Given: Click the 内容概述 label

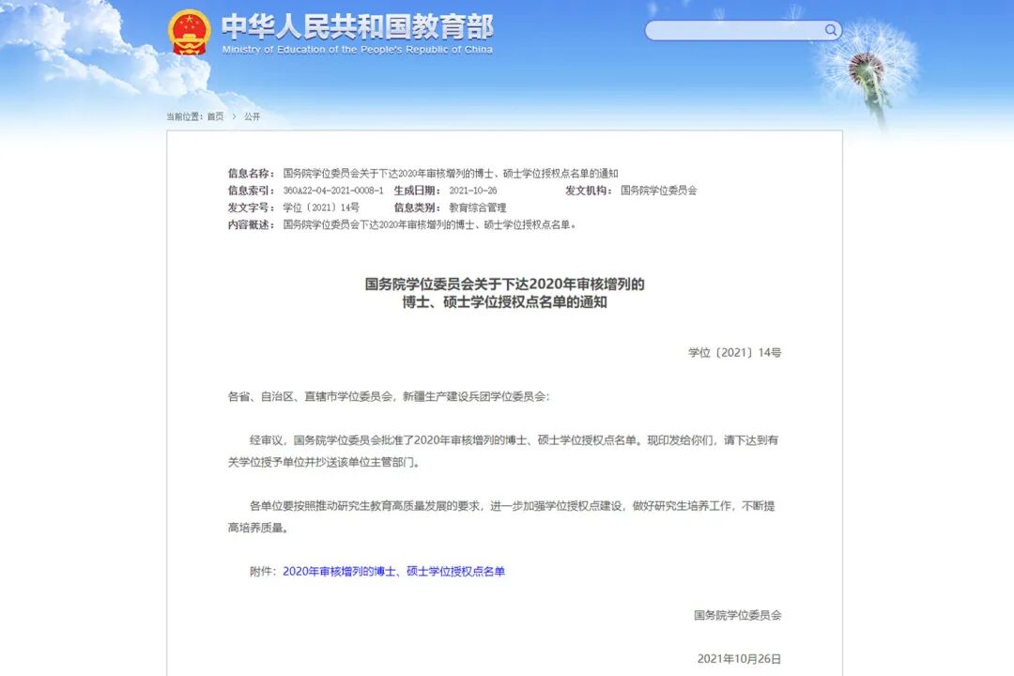Looking at the screenshot, I should pos(251,225).
